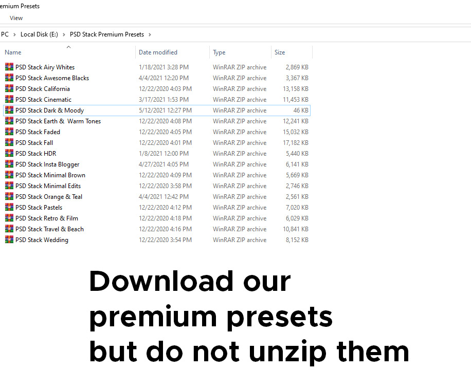Select the file name PSD Stack Fall
Screen dimensions: 471x370
click(x=34, y=143)
